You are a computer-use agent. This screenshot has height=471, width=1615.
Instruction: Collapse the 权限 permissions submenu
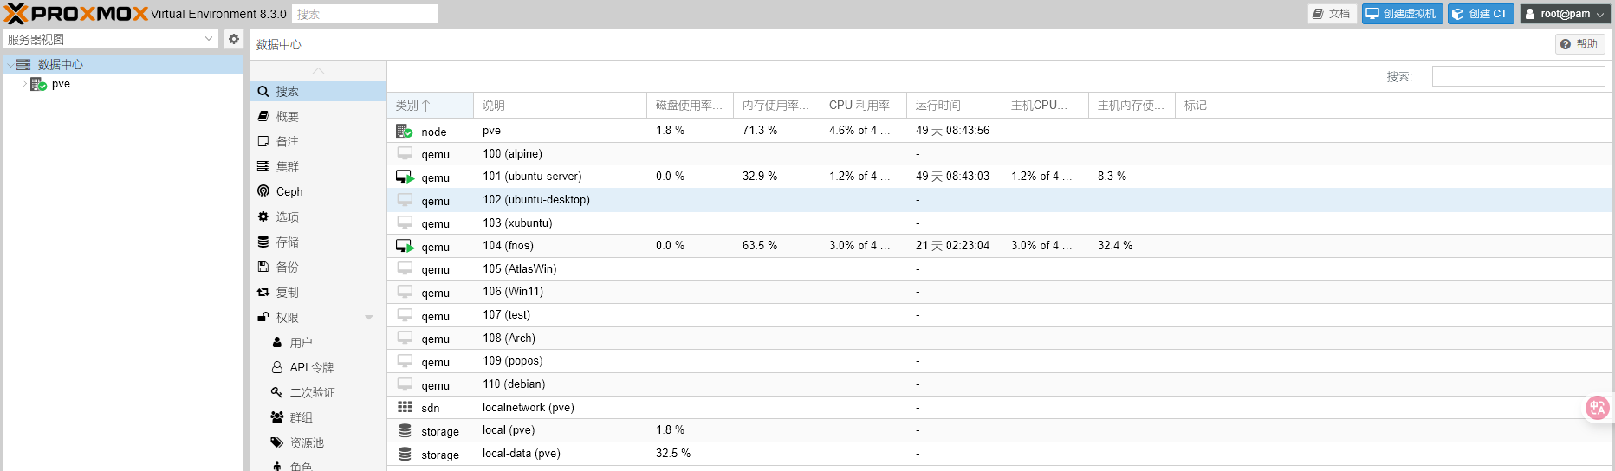pos(369,318)
